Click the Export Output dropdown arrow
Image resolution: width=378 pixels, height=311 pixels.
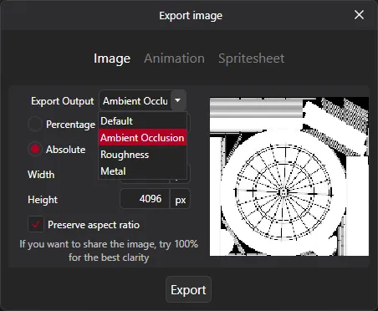tap(177, 100)
